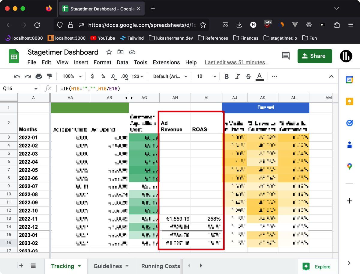This screenshot has width=360, height=274.
Task: Open the text color picker
Action: 259,77
